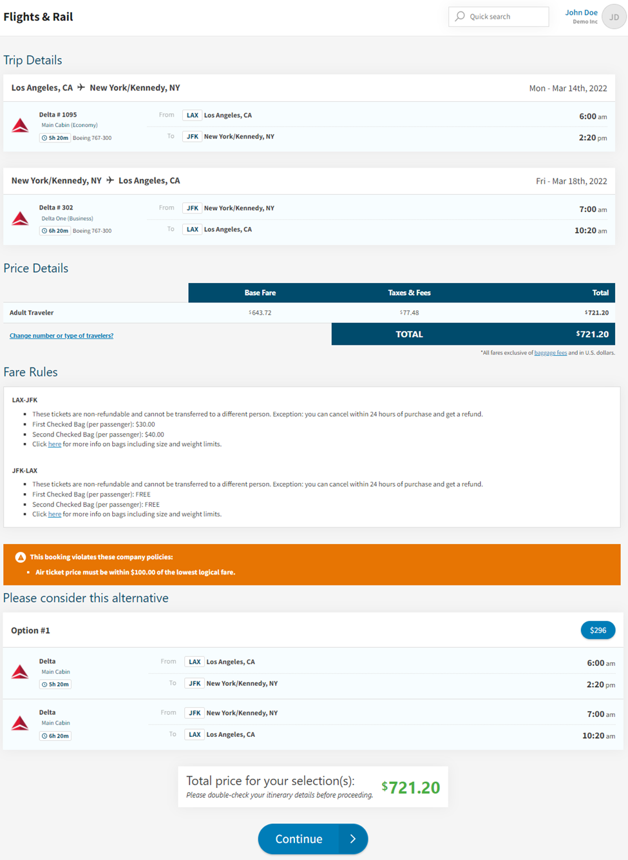Select the $296 alternative option button
628x860 pixels.
pos(598,630)
